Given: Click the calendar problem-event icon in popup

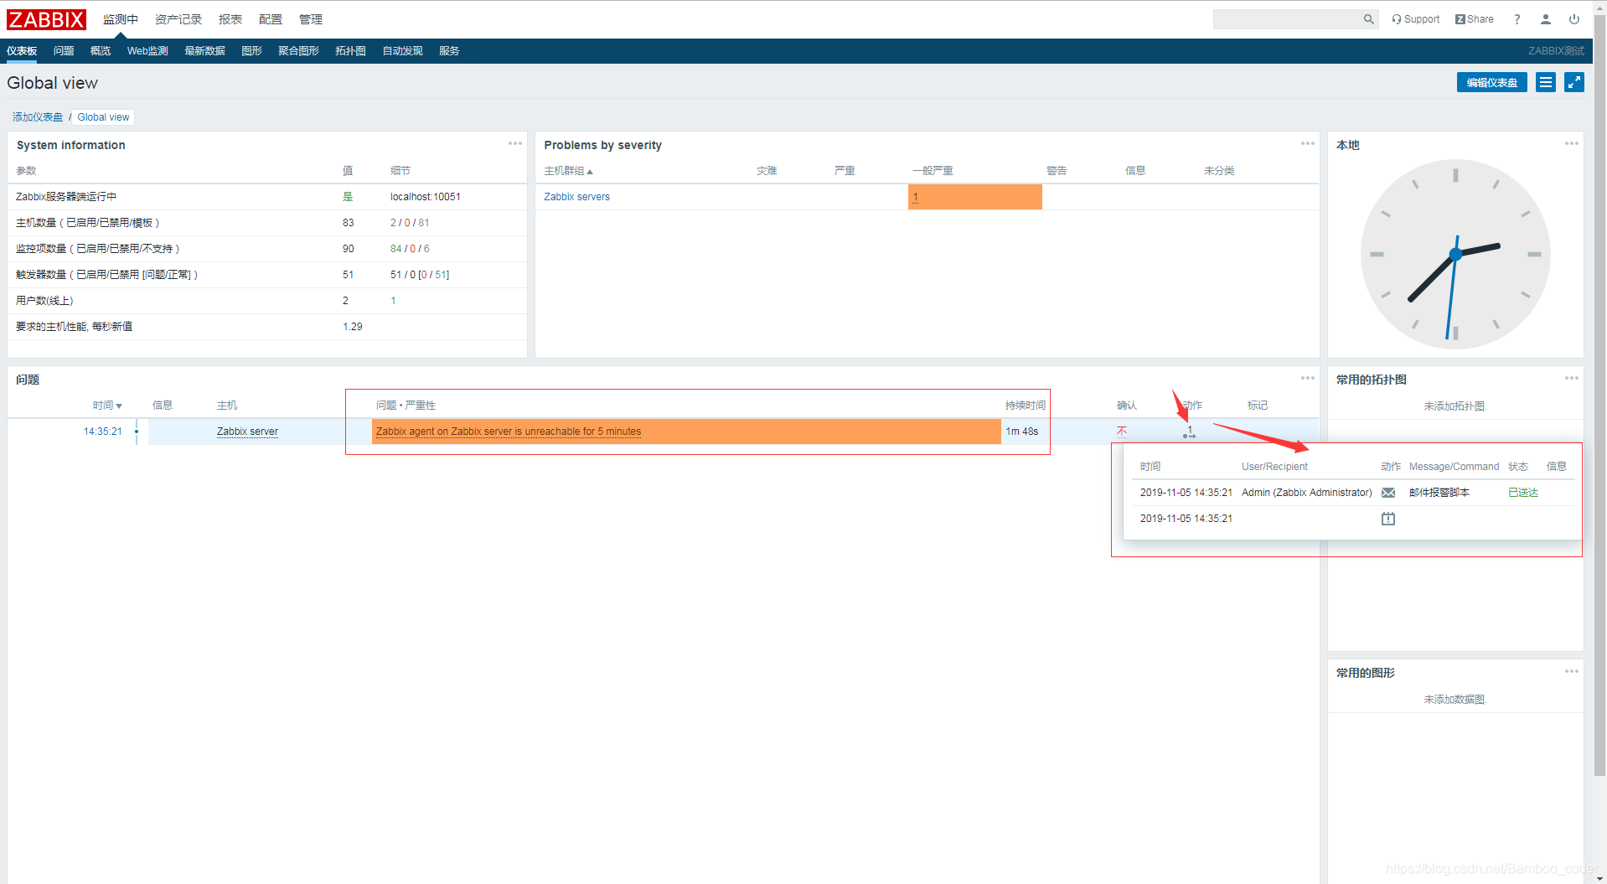Looking at the screenshot, I should click(1388, 519).
